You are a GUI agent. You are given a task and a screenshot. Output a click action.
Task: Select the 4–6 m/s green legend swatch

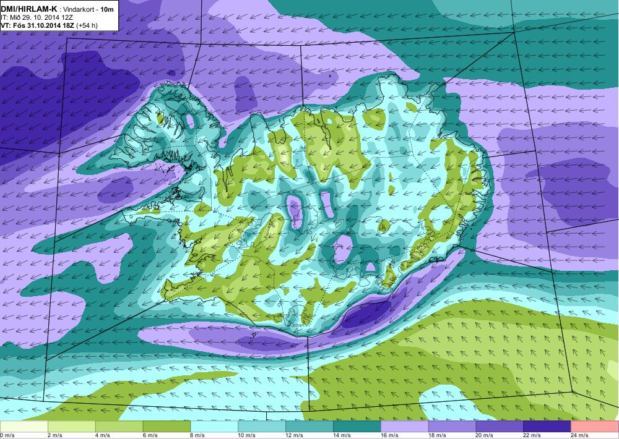point(119,427)
